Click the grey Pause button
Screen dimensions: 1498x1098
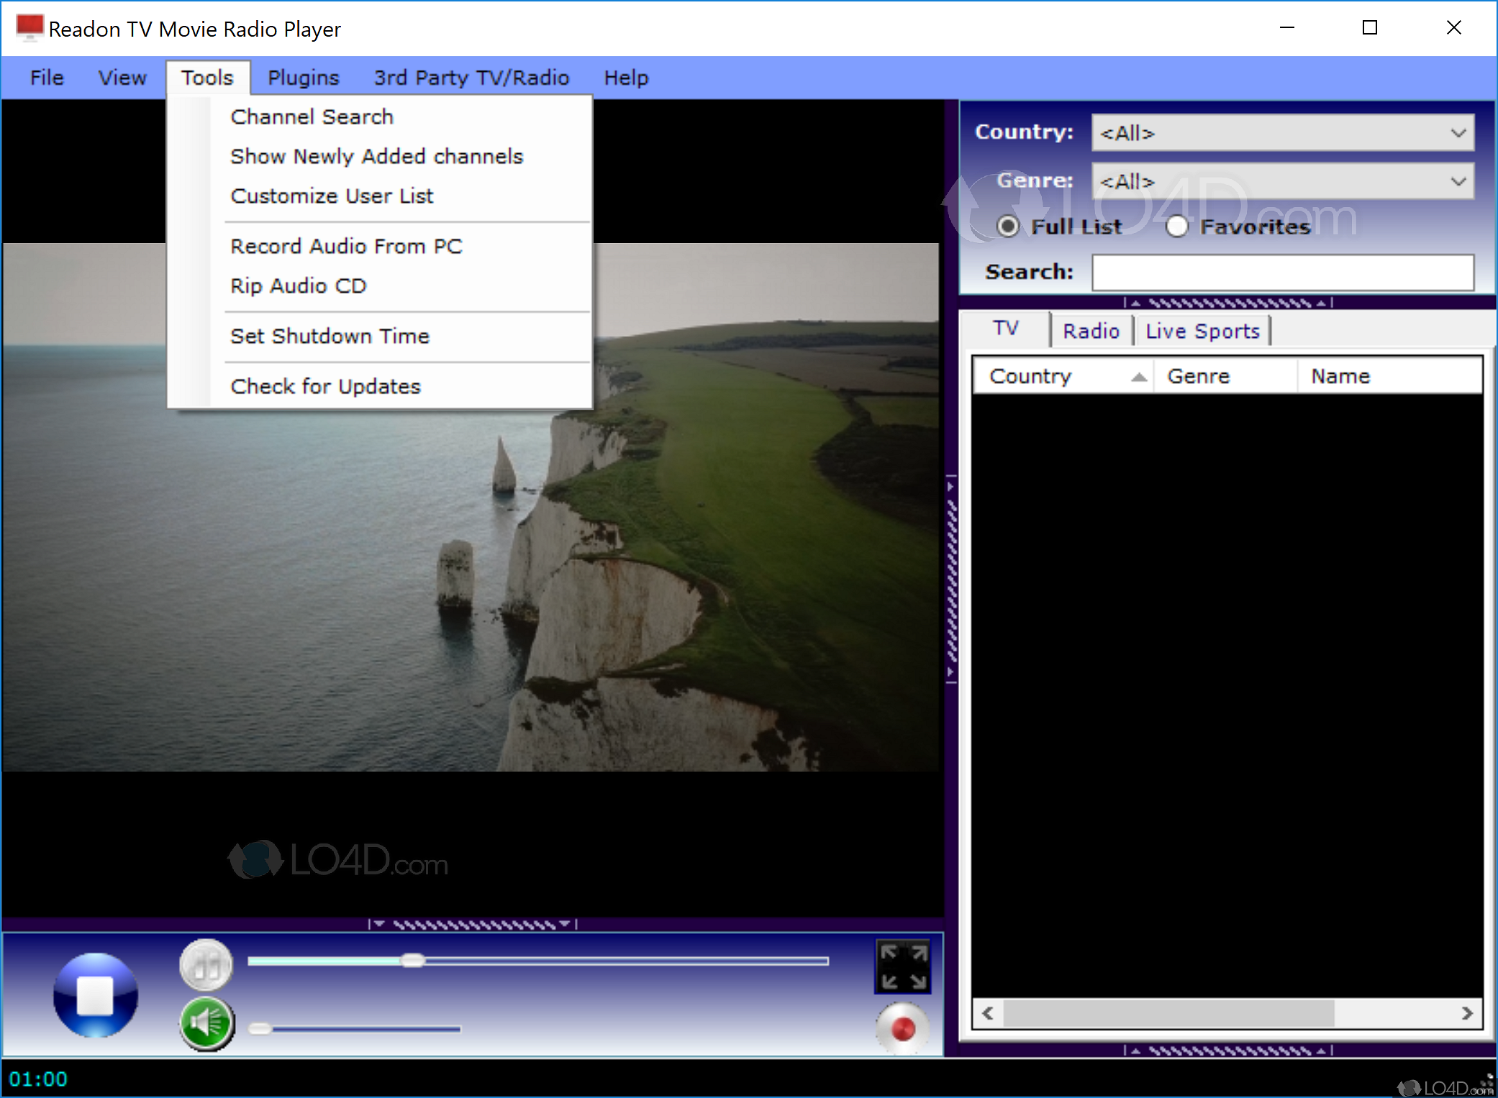click(206, 966)
